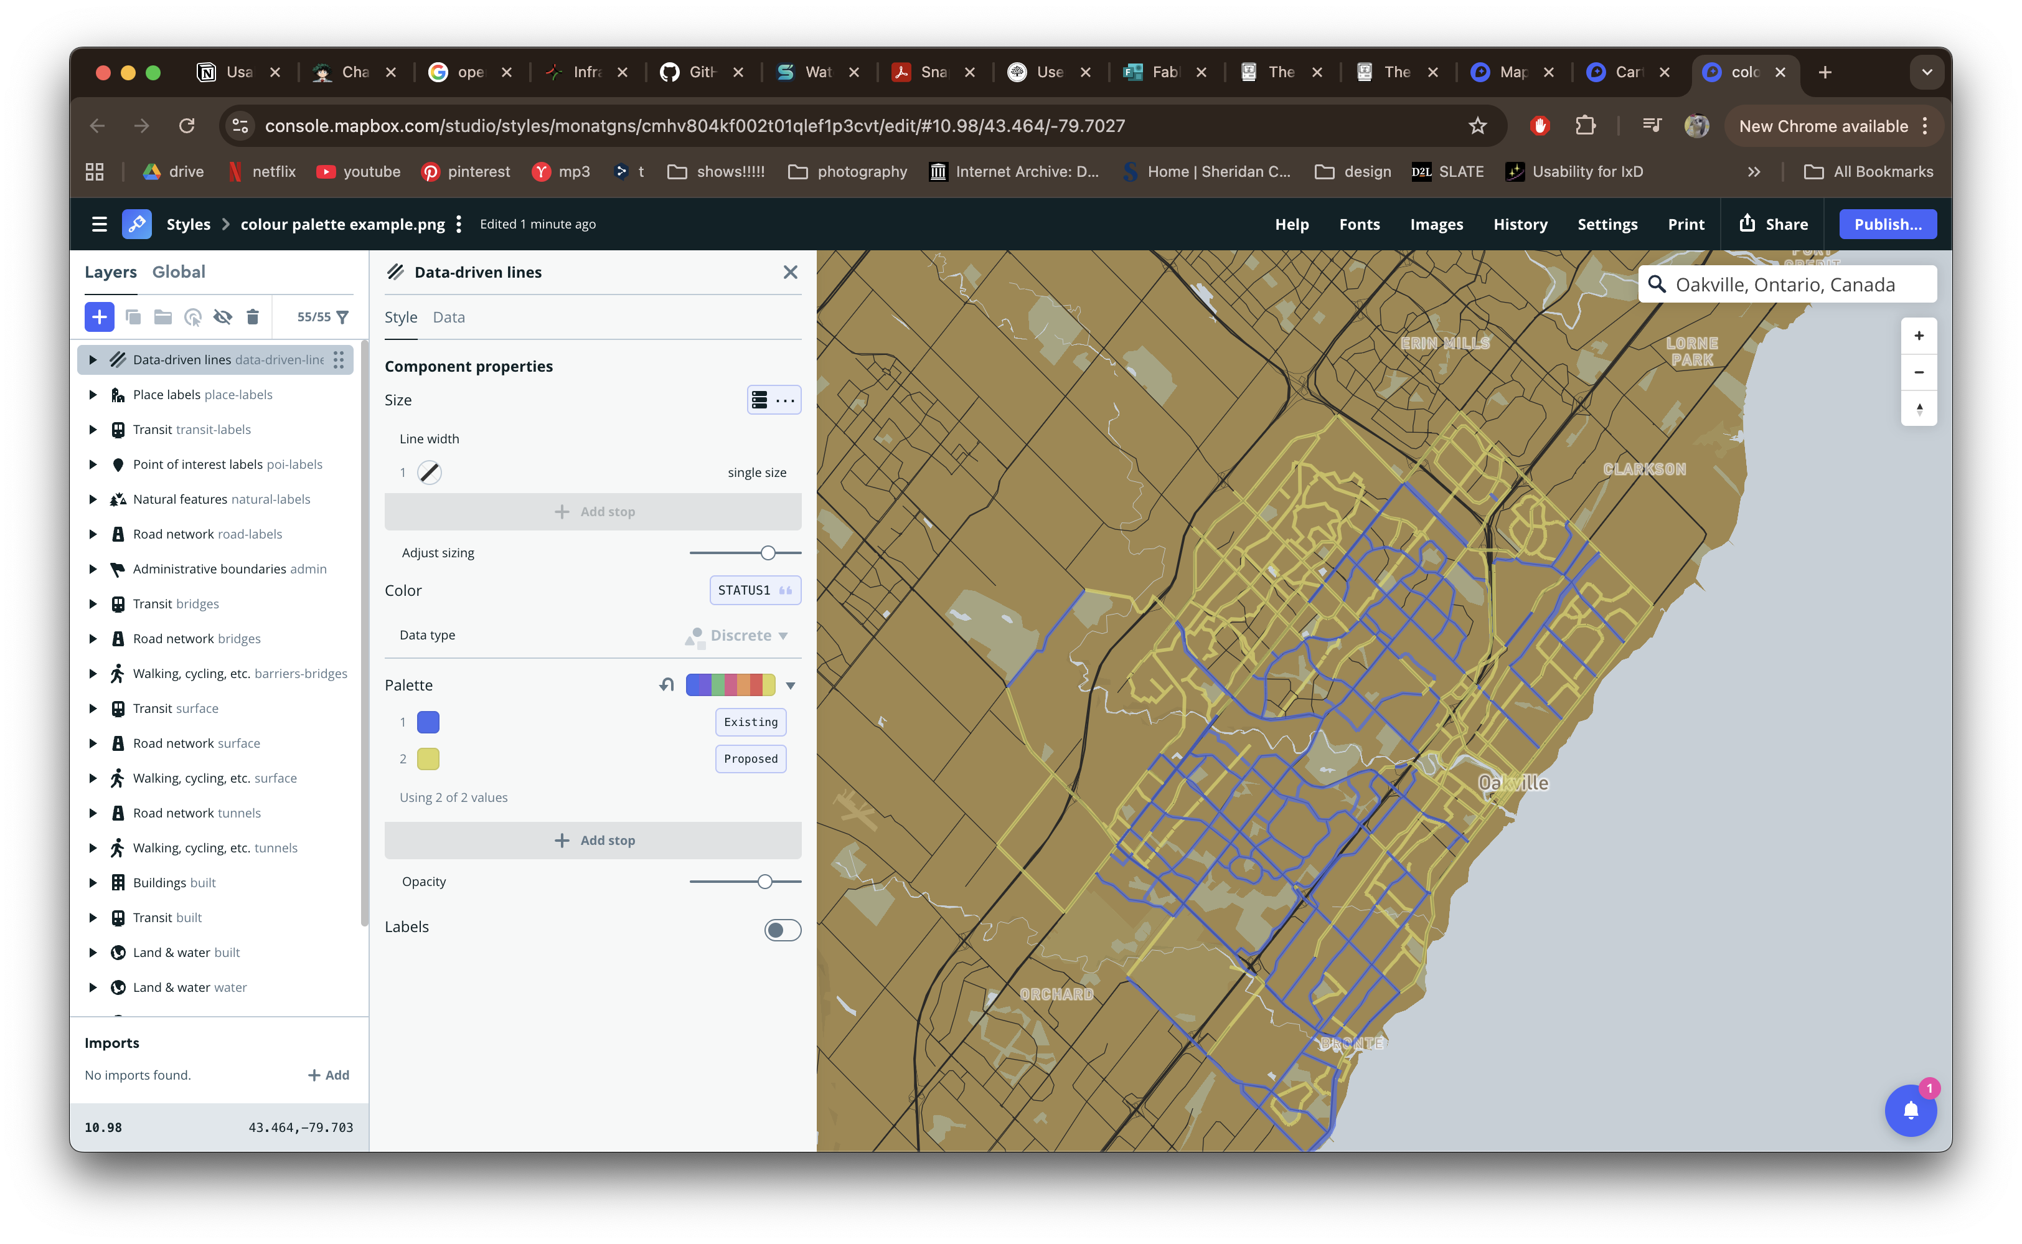This screenshot has height=1244, width=2022.
Task: Click the Proposed value button
Action: (750, 758)
